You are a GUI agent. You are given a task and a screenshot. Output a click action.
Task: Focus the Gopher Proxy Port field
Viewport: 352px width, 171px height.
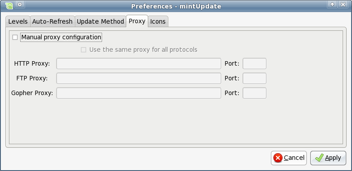pyautogui.click(x=254, y=93)
